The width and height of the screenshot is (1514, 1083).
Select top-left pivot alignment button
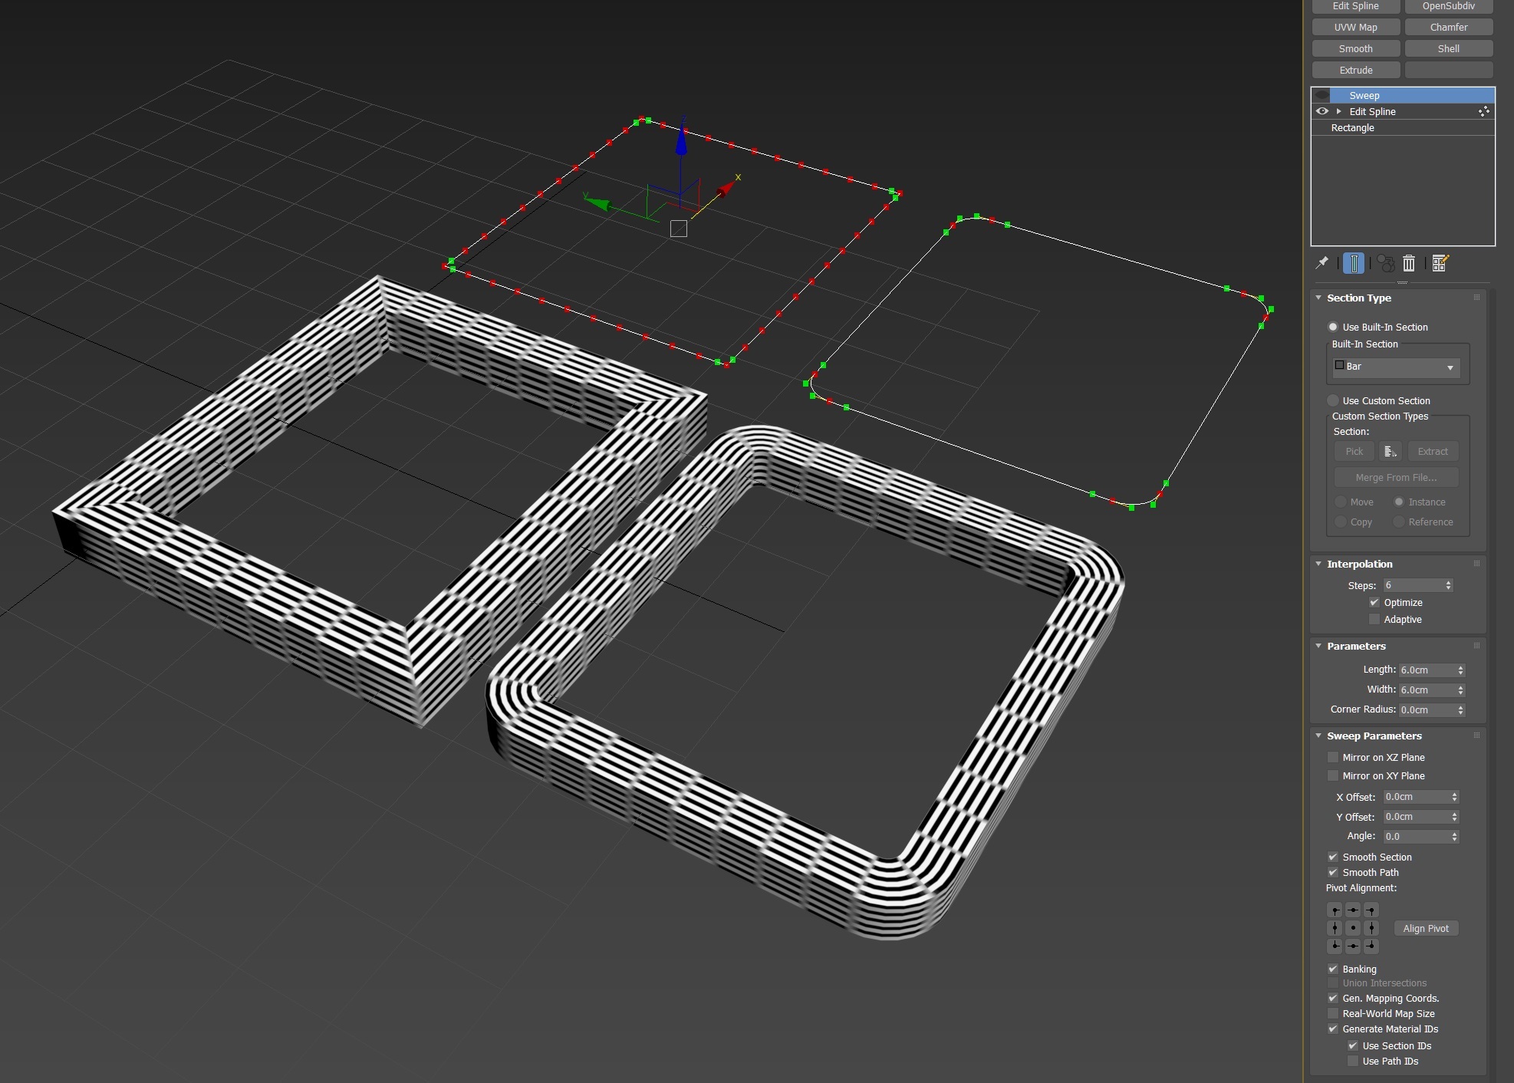pyautogui.click(x=1335, y=910)
